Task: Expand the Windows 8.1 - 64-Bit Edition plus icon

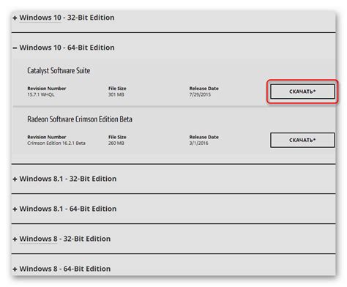Action: (x=15, y=209)
